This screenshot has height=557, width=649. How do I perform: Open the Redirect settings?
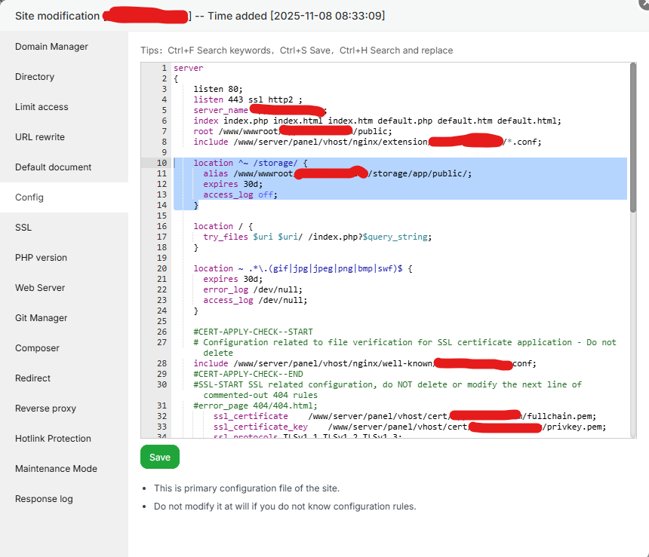coord(33,378)
